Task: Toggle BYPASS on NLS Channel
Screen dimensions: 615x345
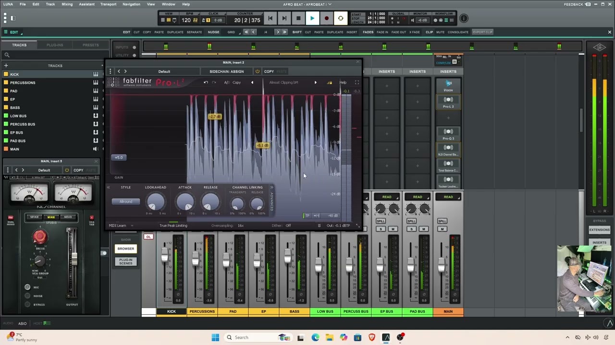Action: coord(27,304)
